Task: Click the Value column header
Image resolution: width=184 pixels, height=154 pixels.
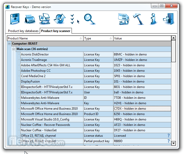Action: tap(142, 38)
